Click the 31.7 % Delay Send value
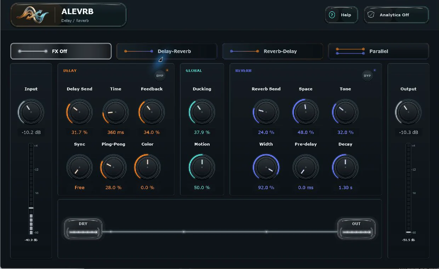The image size is (439, 269). point(79,132)
